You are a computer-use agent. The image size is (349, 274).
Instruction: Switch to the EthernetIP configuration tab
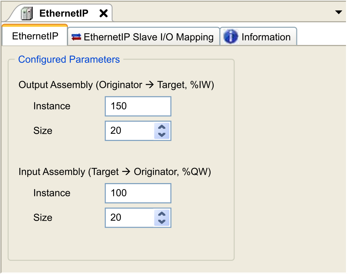coord(35,36)
